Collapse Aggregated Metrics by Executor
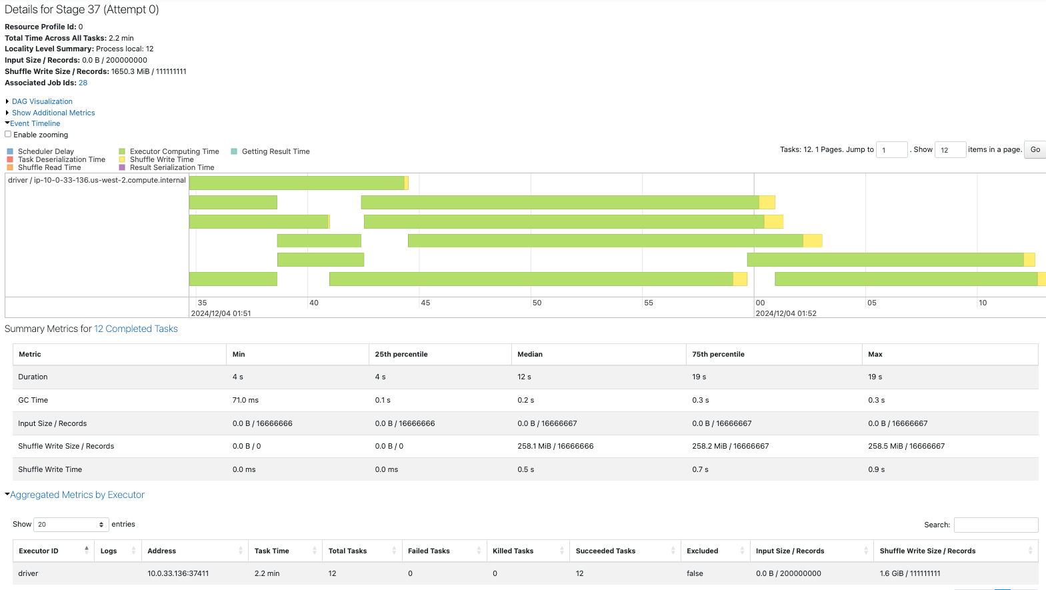 [77, 495]
